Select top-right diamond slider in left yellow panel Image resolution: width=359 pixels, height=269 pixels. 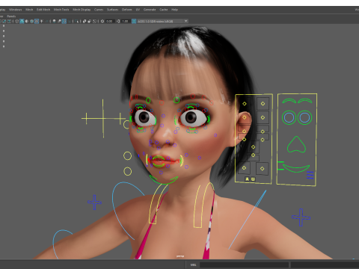263,104
